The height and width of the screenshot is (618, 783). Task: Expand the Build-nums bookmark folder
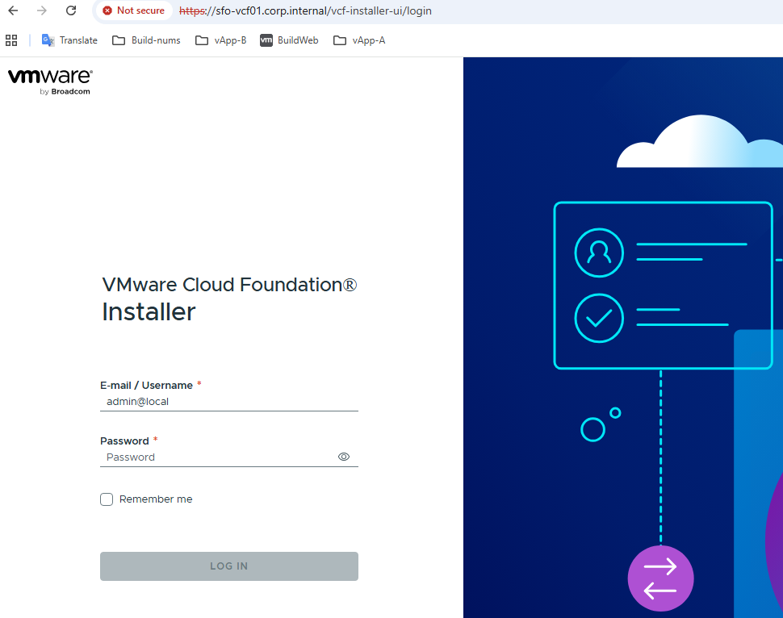point(146,40)
